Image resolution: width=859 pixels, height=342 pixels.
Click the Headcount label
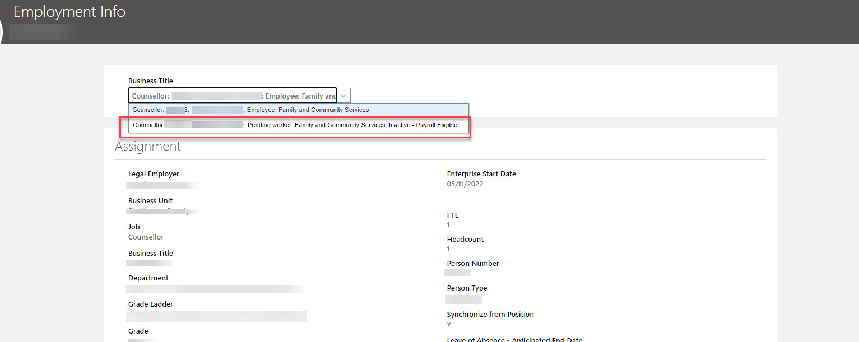point(466,240)
